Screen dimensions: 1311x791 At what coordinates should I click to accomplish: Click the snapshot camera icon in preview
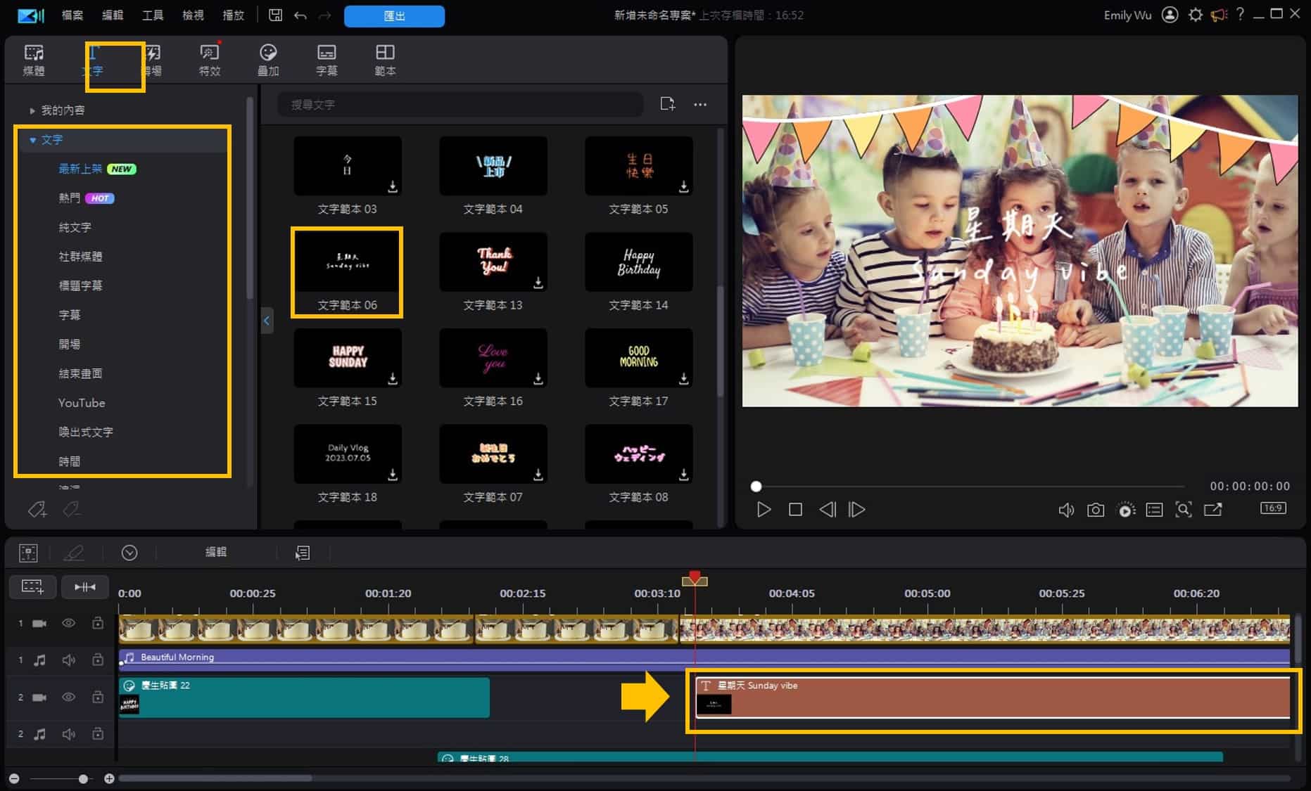click(1095, 510)
